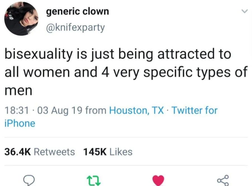
Task: Toggle the red heart like icon
Action: (x=158, y=180)
